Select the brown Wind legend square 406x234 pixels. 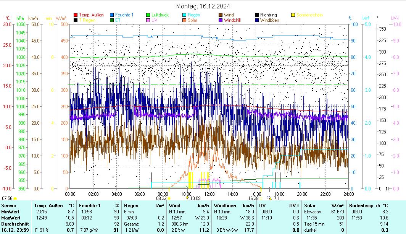coord(221,15)
